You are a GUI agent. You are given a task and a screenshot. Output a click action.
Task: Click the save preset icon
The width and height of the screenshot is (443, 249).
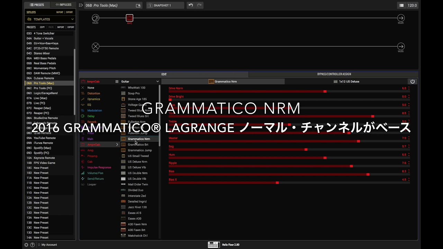coord(138,6)
